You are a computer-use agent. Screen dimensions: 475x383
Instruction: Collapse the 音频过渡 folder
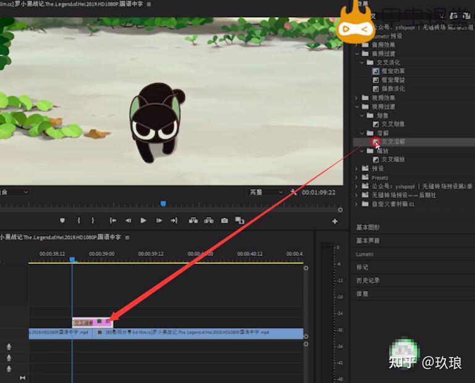(356, 54)
